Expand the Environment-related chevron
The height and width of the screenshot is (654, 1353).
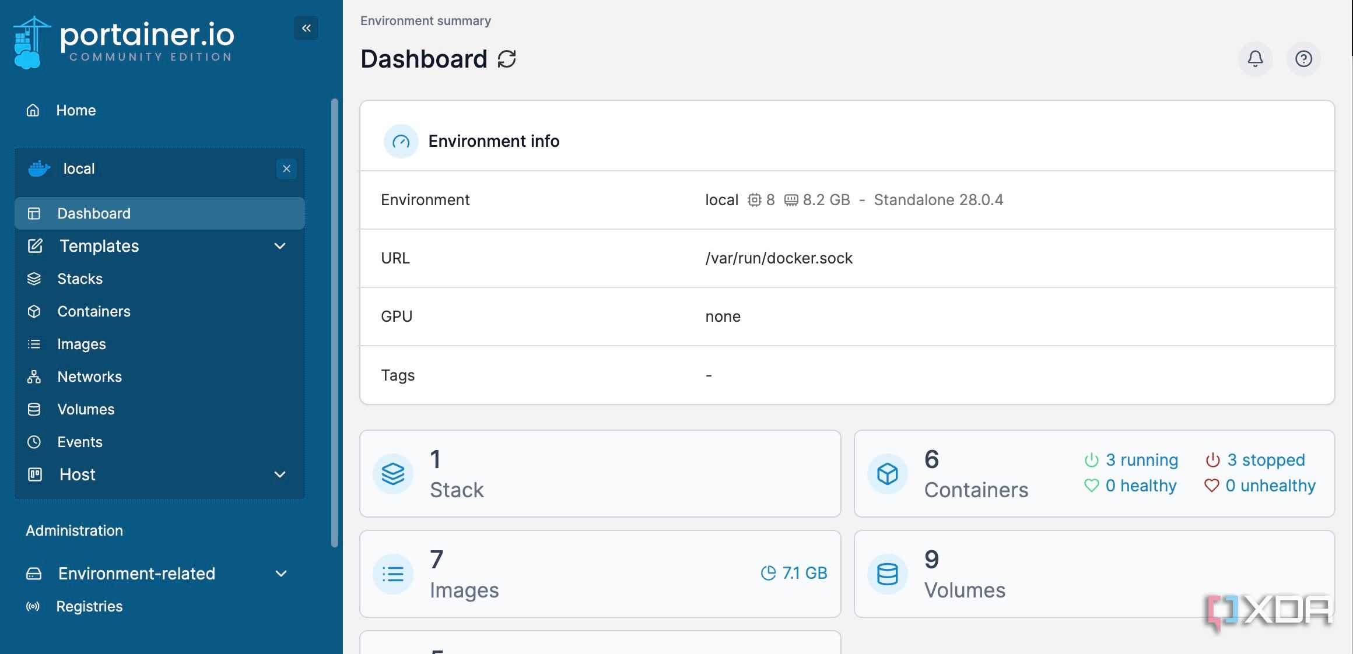[x=281, y=574]
